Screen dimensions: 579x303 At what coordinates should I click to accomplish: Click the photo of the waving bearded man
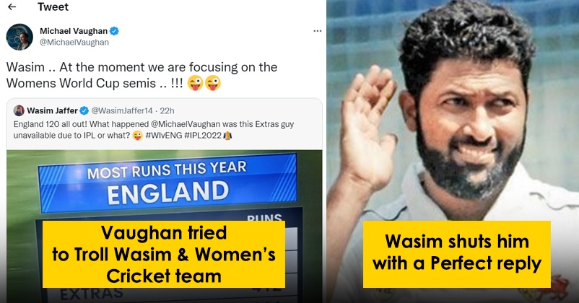coord(453,151)
